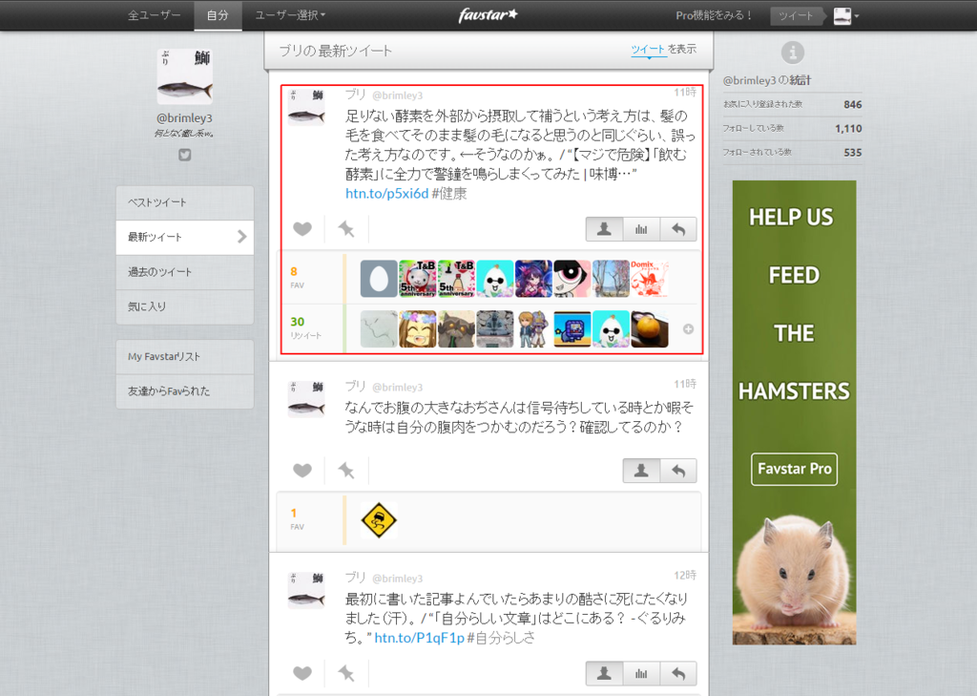Stats chart icon on the 自分らしい文章 tweet

pyautogui.click(x=641, y=673)
